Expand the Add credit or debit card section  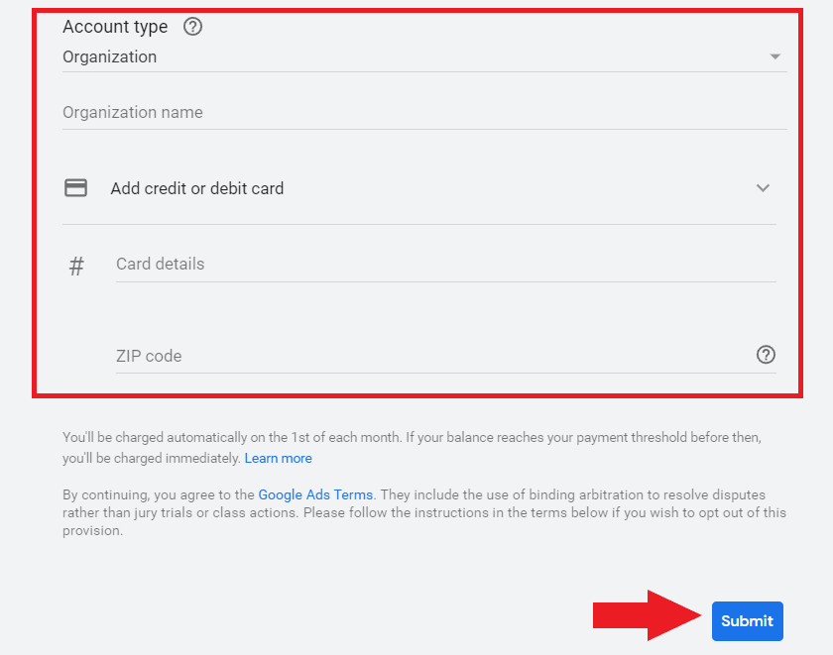pos(764,187)
